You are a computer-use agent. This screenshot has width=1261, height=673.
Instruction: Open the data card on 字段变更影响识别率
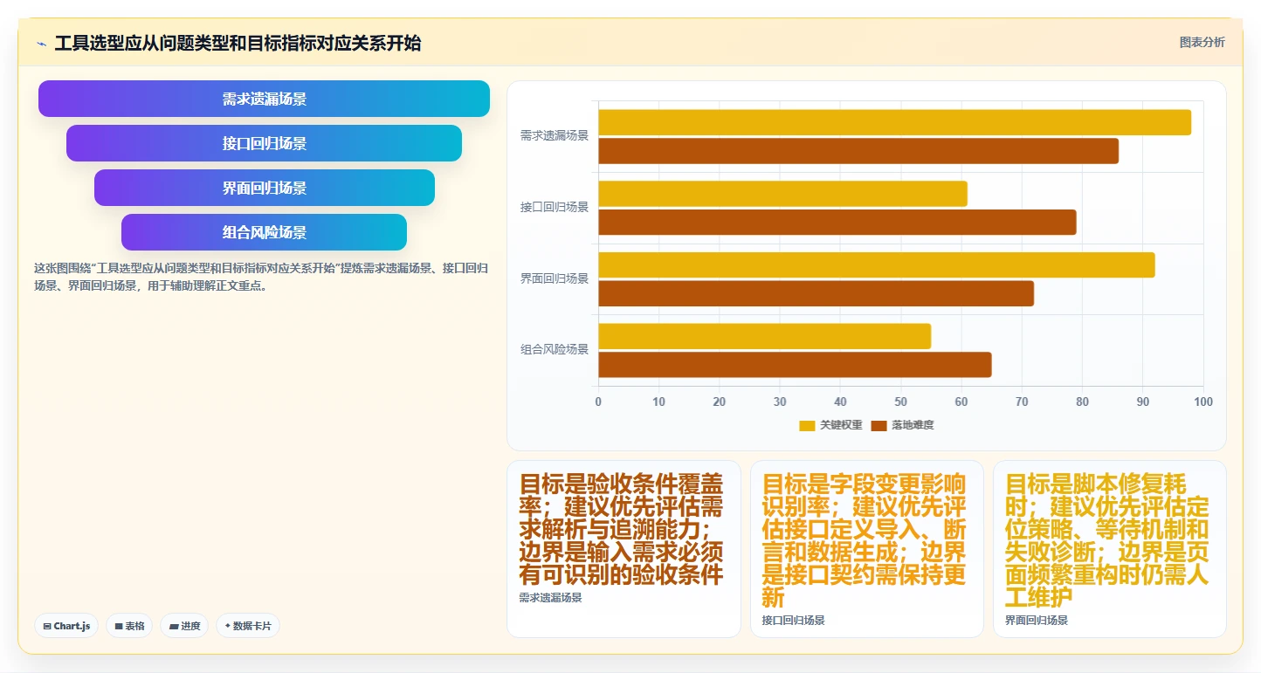(866, 549)
